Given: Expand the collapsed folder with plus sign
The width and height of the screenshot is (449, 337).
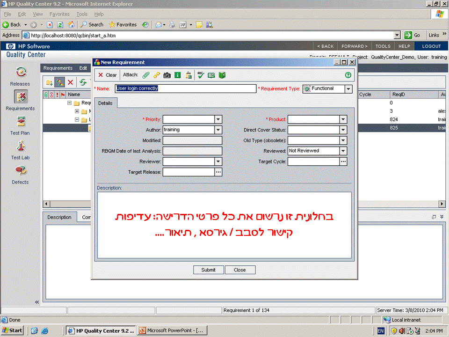Looking at the screenshot, I should 77,111.
